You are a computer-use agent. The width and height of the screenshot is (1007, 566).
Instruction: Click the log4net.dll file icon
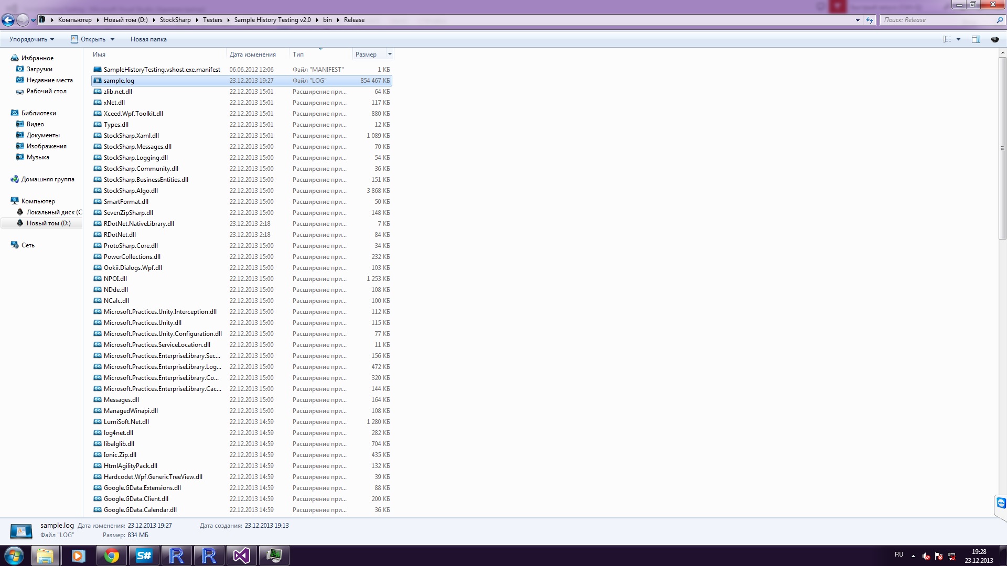tap(97, 433)
